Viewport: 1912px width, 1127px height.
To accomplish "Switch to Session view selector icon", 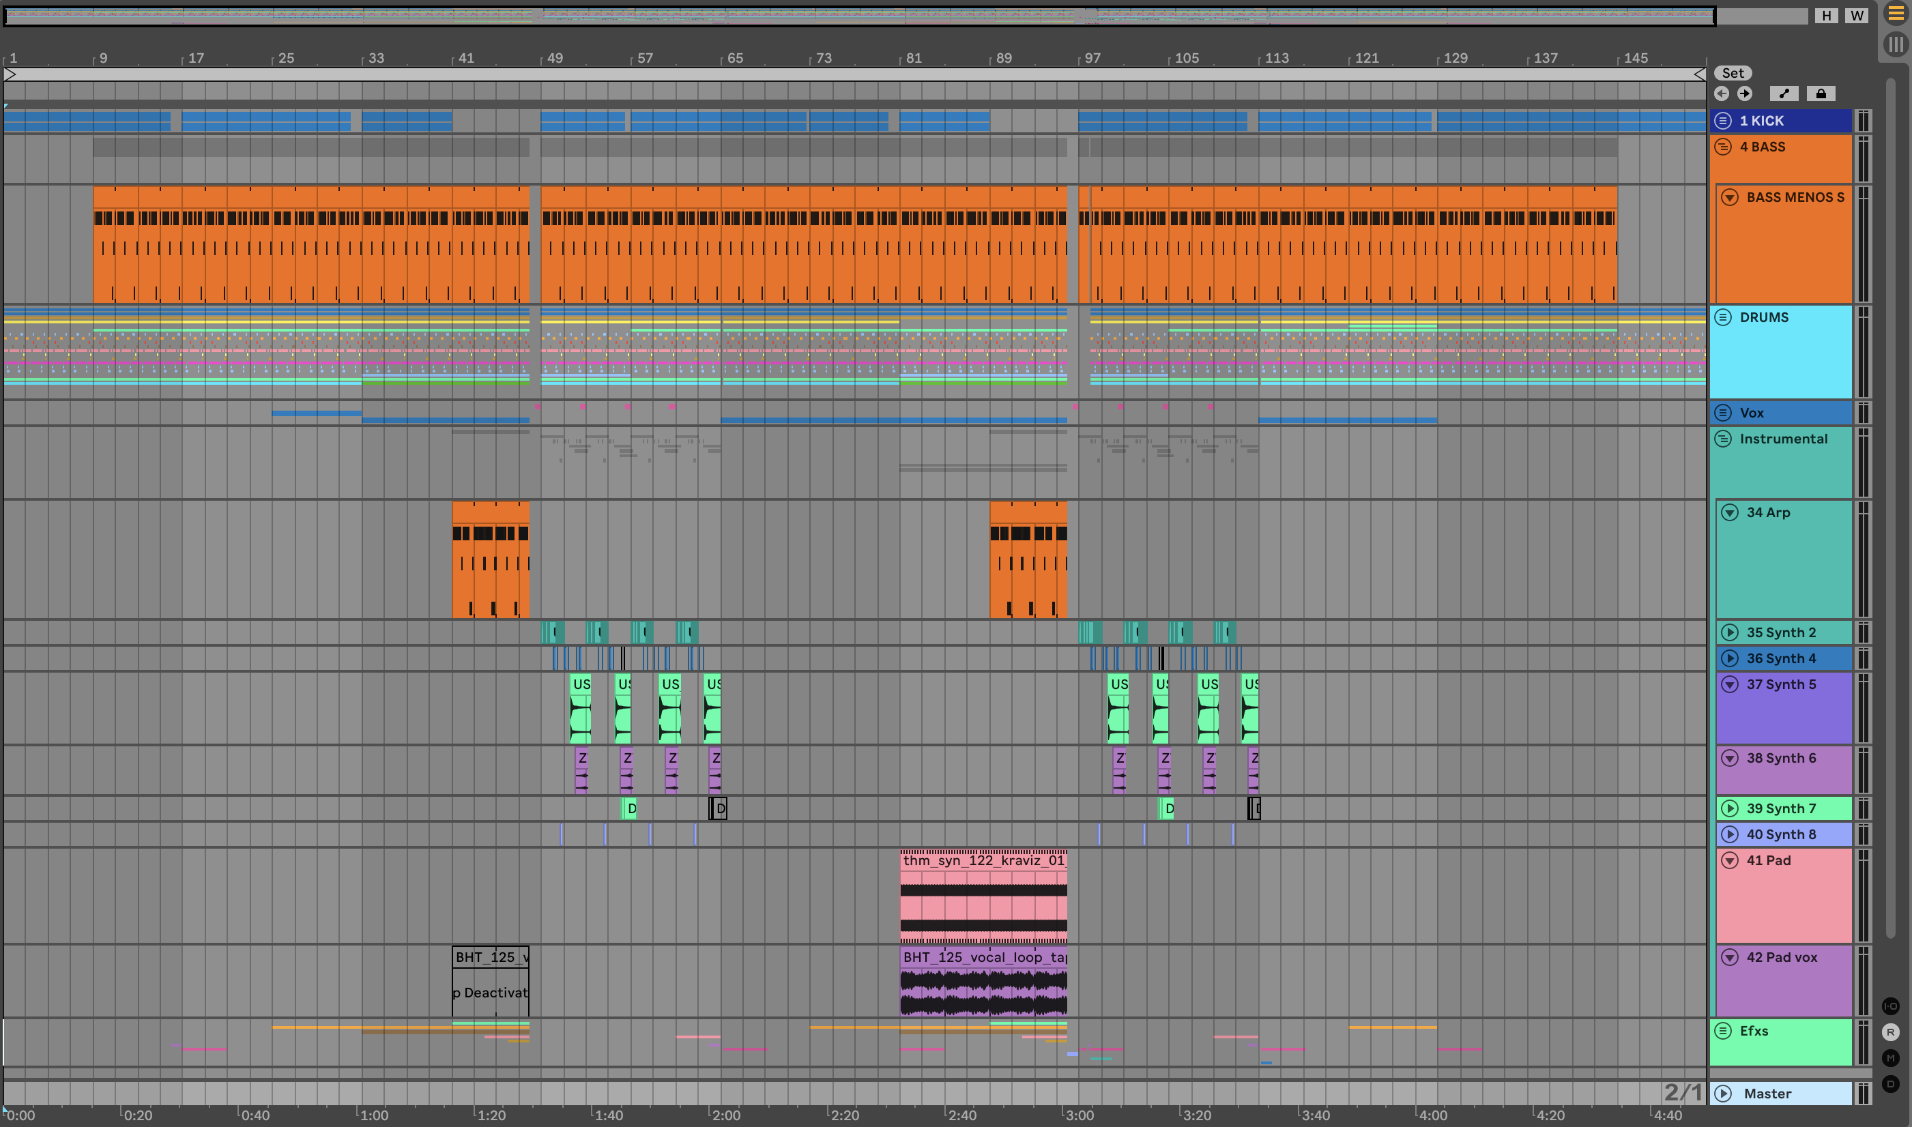I will (1896, 44).
